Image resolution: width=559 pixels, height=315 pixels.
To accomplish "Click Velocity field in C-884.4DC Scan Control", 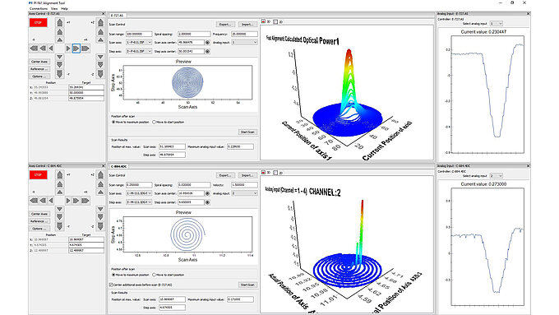I will (245, 185).
